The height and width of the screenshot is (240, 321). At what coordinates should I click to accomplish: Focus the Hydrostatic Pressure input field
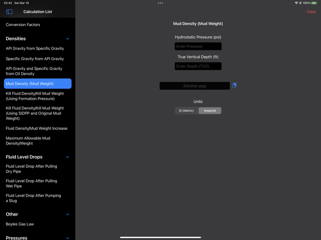(x=198, y=46)
